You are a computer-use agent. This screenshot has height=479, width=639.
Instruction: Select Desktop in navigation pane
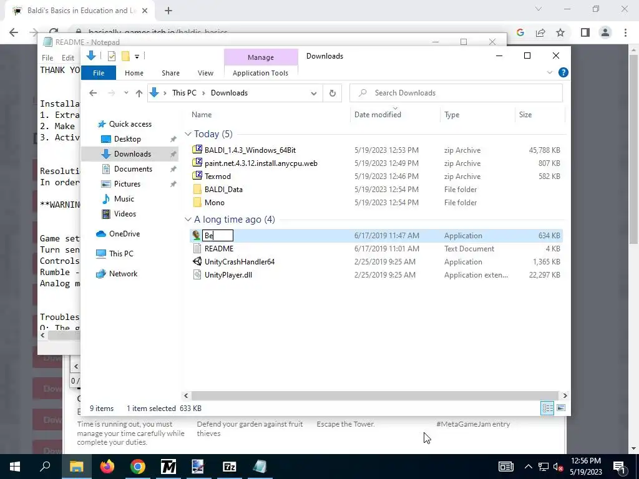(127, 139)
